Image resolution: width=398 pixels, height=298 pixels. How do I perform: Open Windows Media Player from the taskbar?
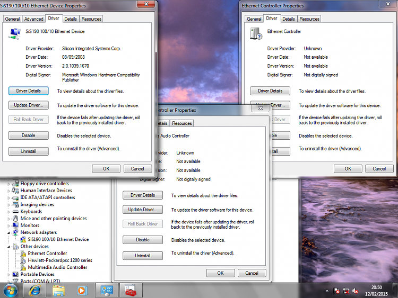click(82, 291)
